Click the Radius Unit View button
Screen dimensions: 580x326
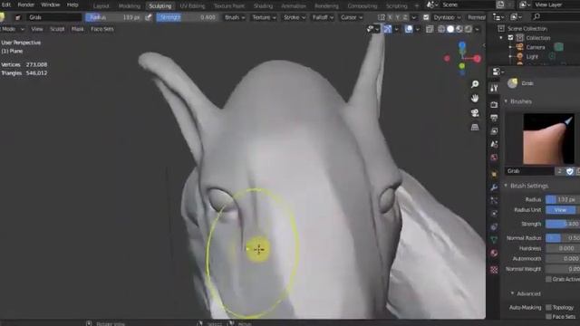click(x=560, y=210)
